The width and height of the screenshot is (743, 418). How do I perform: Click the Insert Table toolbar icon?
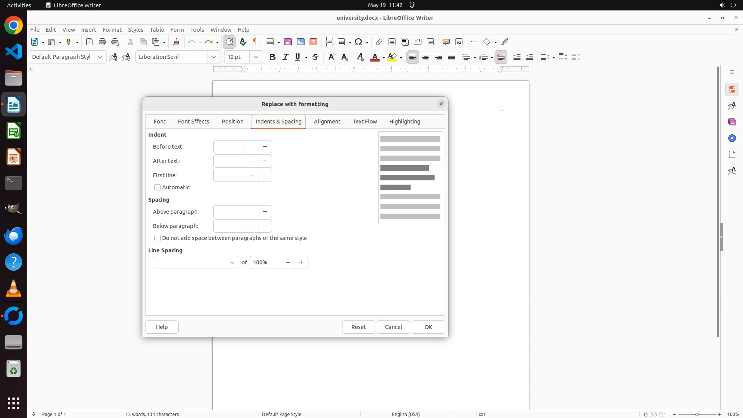click(x=270, y=42)
